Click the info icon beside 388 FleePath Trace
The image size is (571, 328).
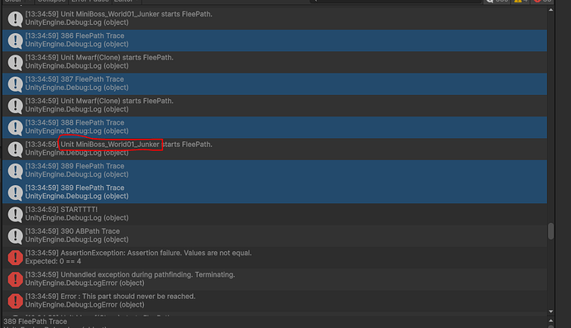[x=15, y=127]
